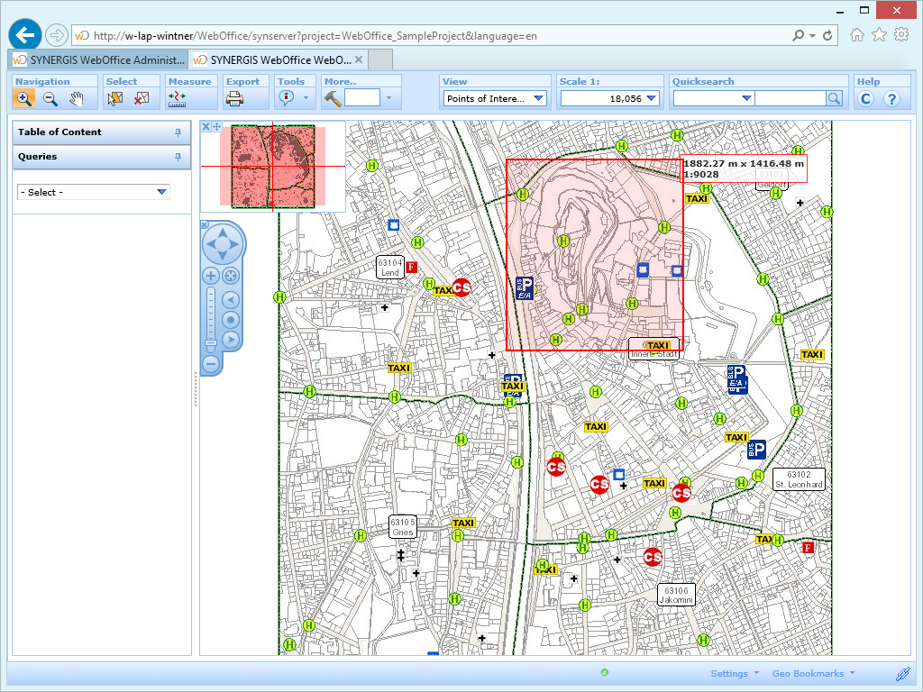The height and width of the screenshot is (692, 923).
Task: Click the Print icon in Export group
Action: click(x=233, y=99)
